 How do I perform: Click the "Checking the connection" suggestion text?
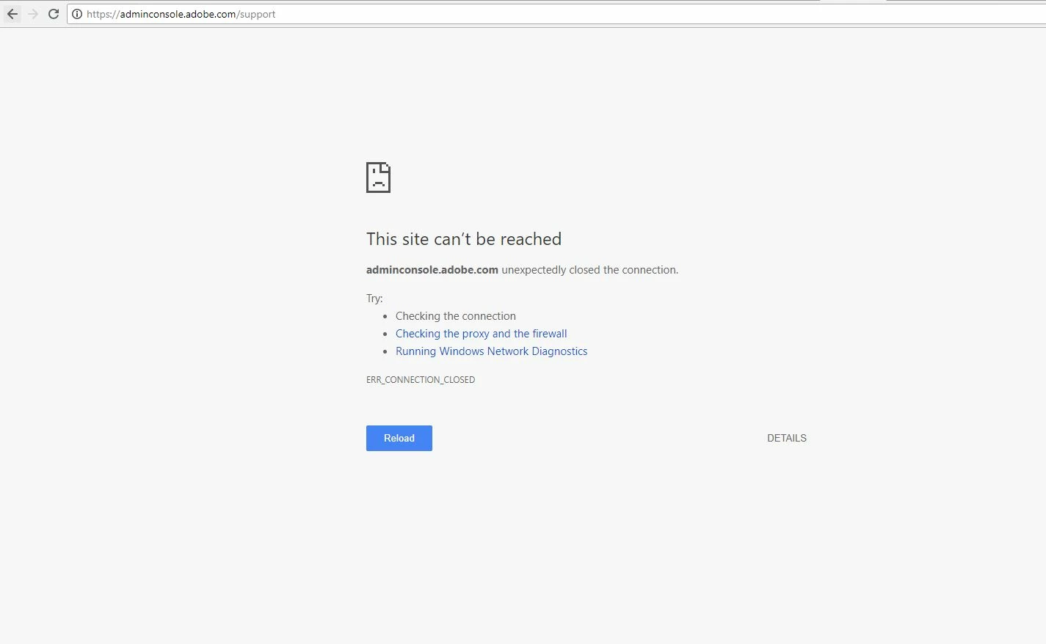point(456,316)
